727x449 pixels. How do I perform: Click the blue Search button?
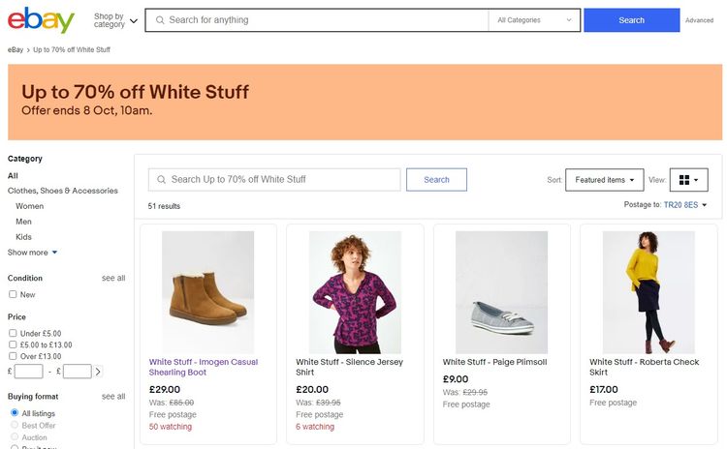pos(631,20)
